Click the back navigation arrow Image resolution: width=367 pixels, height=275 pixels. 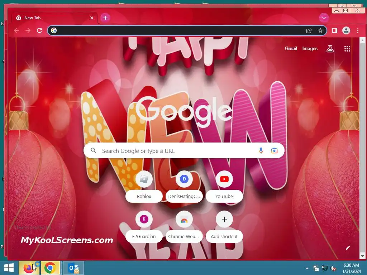(x=16, y=30)
